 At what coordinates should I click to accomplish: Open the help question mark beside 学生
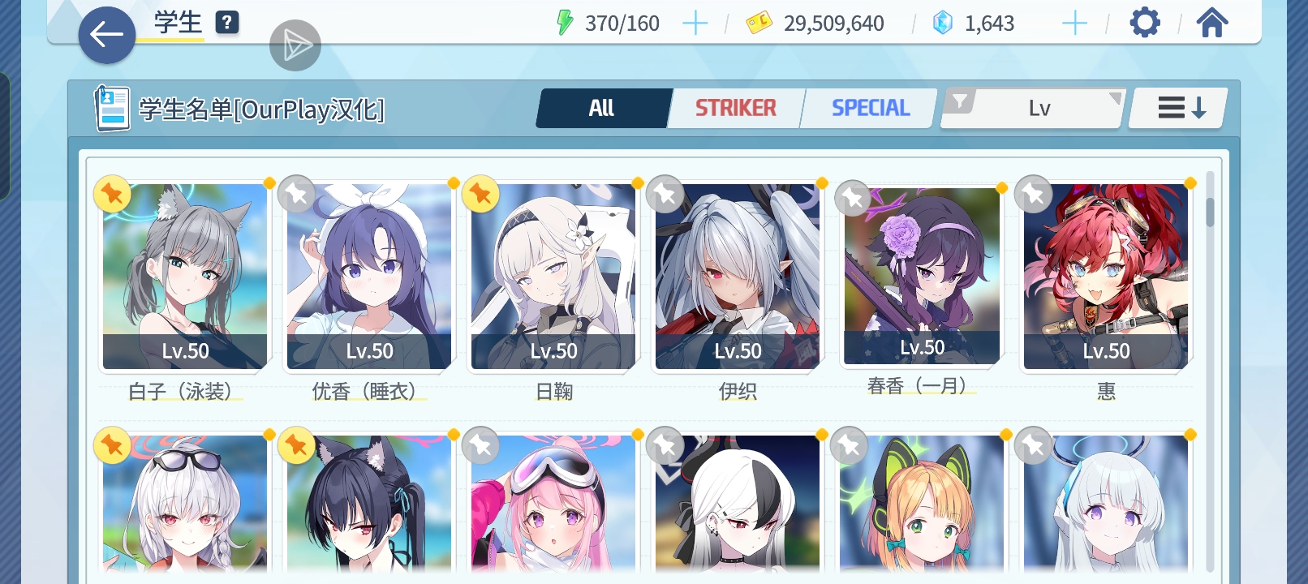[227, 23]
